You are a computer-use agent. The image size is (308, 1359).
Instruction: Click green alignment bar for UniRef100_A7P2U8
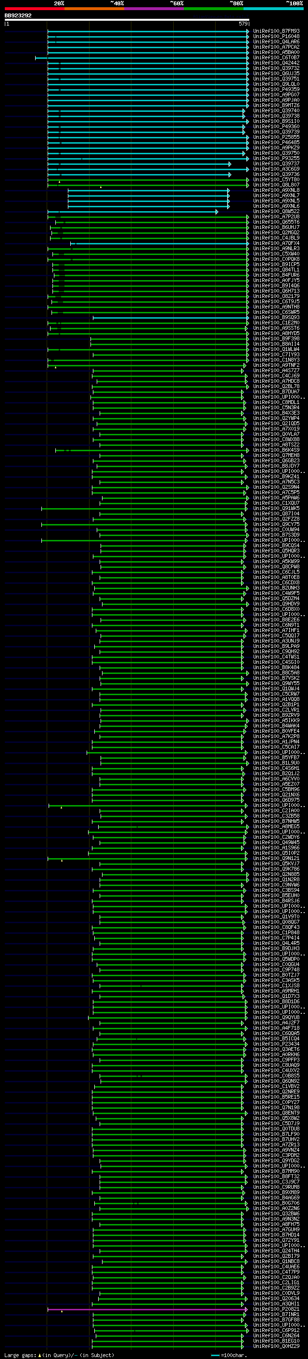(x=148, y=217)
